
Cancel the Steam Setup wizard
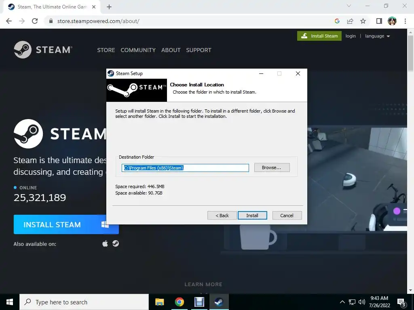coord(287,216)
